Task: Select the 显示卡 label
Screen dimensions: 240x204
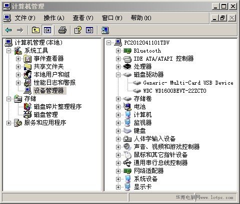Action: click(x=142, y=187)
